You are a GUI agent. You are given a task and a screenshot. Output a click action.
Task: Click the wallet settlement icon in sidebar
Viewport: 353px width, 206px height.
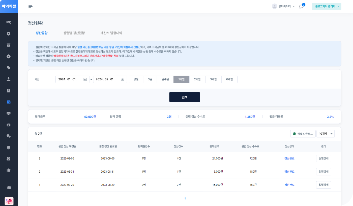(x=9, y=102)
